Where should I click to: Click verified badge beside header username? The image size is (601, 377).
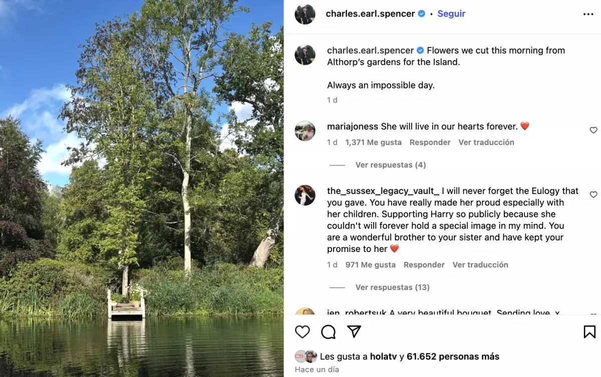(422, 14)
